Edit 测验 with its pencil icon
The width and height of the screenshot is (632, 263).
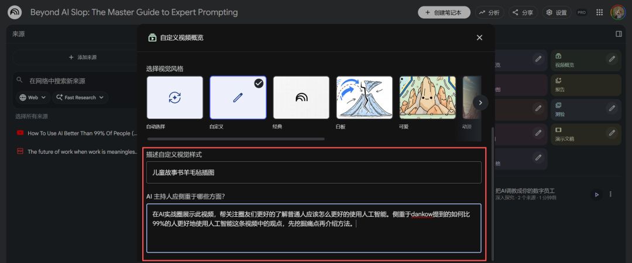(612, 108)
